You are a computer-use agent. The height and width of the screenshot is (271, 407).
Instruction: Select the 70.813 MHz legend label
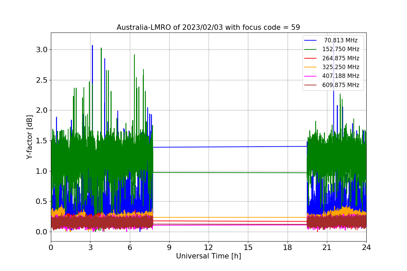point(341,40)
